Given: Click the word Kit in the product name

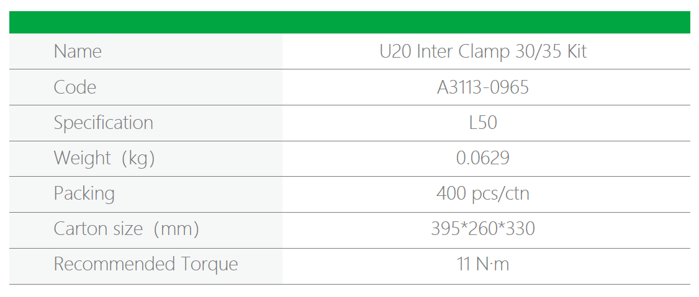Looking at the screenshot, I should coord(577,51).
